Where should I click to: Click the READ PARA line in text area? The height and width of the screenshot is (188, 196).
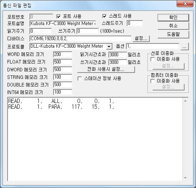[61, 107]
